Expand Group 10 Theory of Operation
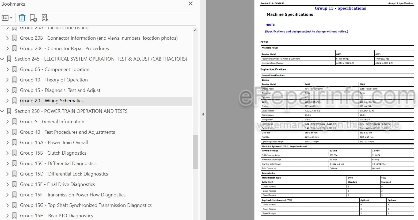 coord(7,80)
